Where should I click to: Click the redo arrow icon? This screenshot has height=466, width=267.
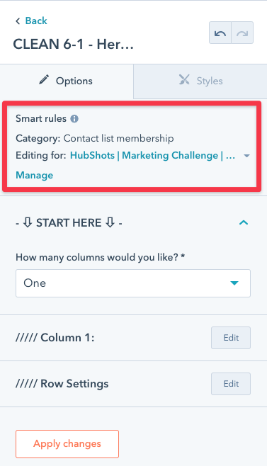tap(242, 33)
